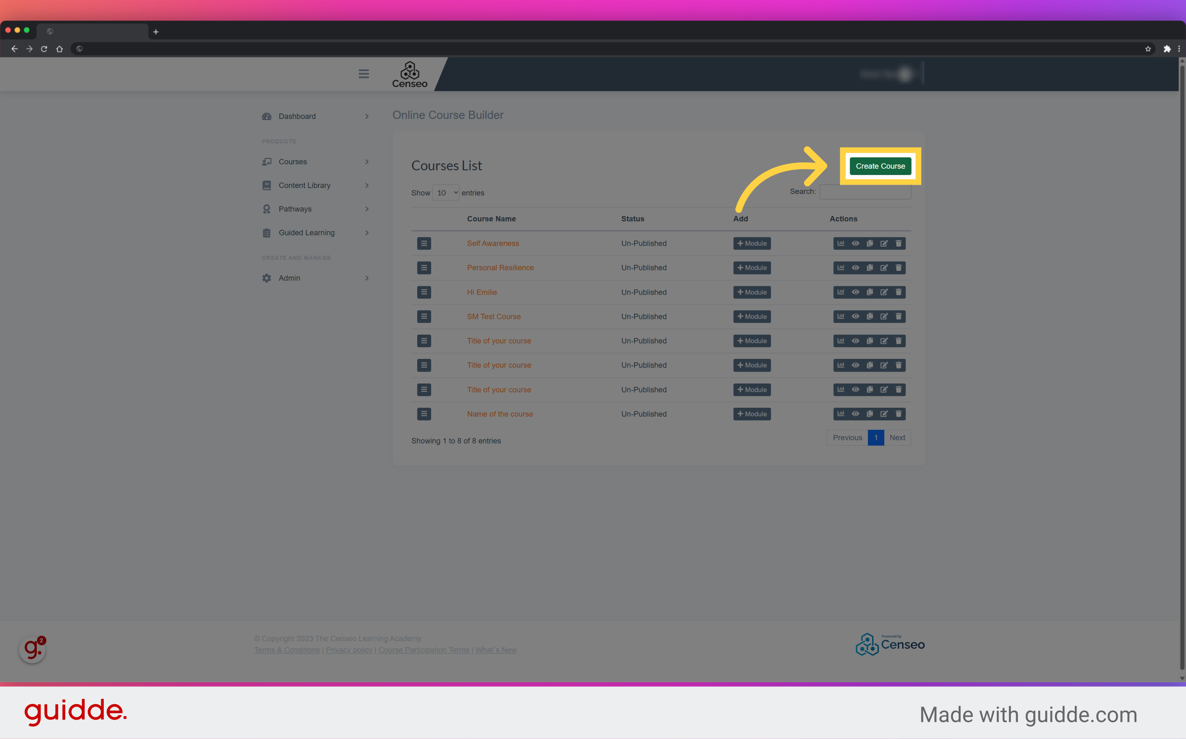
Task: Click page number 1 pagination button
Action: click(876, 438)
